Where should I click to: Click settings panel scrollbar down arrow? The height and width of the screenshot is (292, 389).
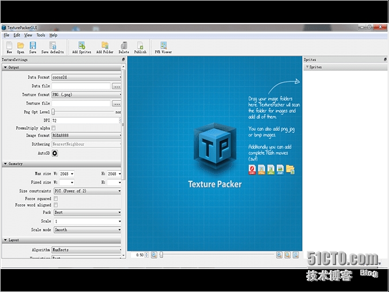[x=124, y=255]
